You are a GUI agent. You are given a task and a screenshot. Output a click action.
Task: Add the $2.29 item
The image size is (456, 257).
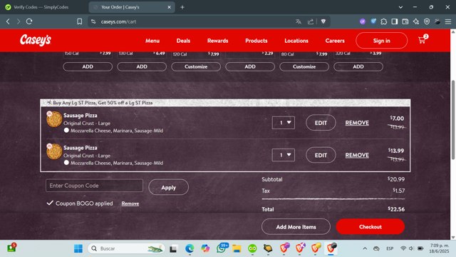(x=250, y=66)
